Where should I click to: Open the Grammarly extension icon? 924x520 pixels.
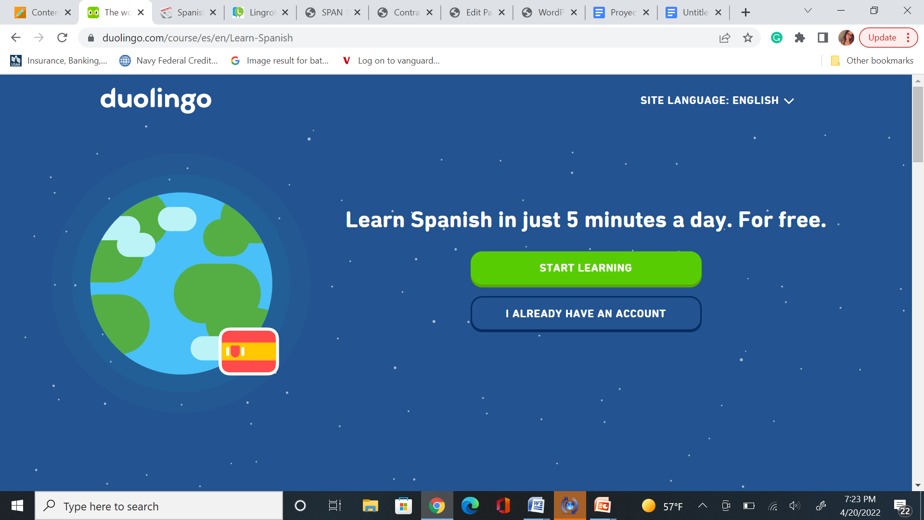click(x=777, y=38)
